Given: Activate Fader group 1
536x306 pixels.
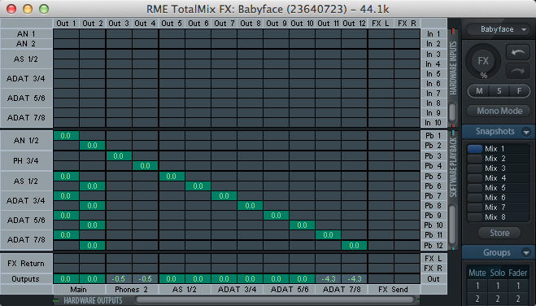Looking at the screenshot, I should tap(518, 286).
